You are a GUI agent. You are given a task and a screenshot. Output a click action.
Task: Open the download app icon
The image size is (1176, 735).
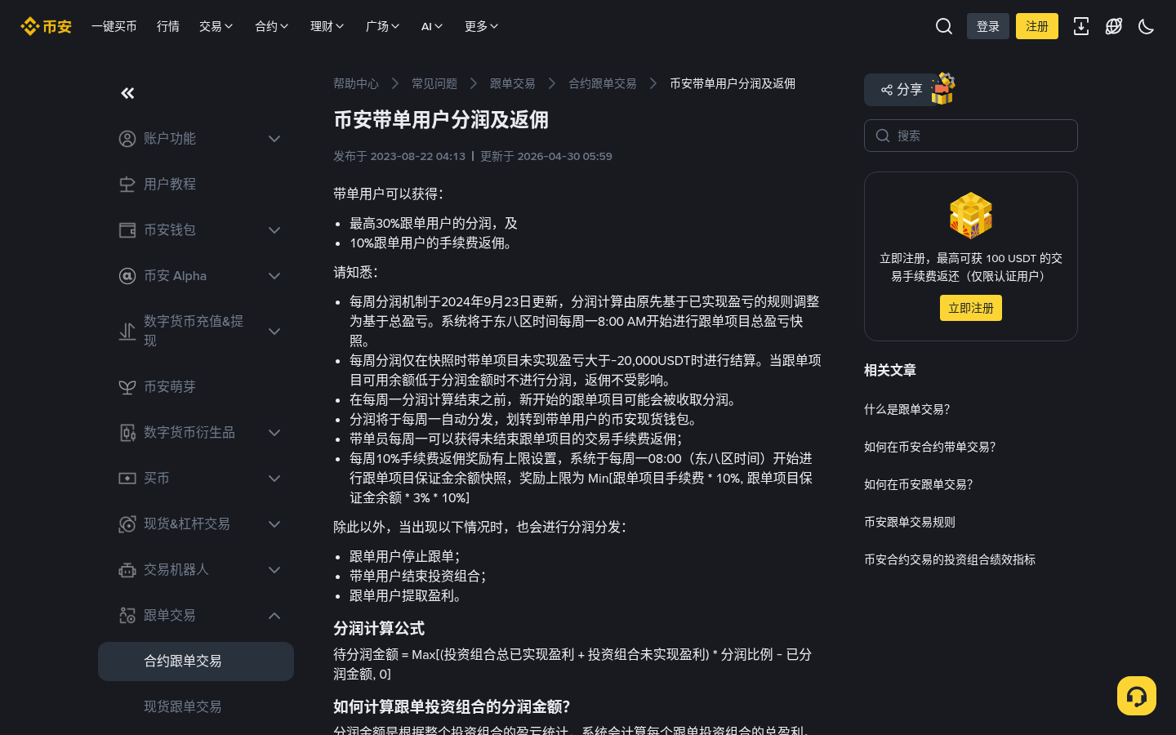click(x=1081, y=26)
